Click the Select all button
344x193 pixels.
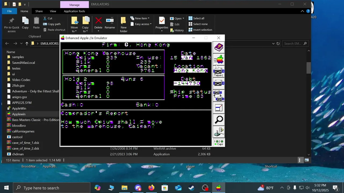pos(196,18)
